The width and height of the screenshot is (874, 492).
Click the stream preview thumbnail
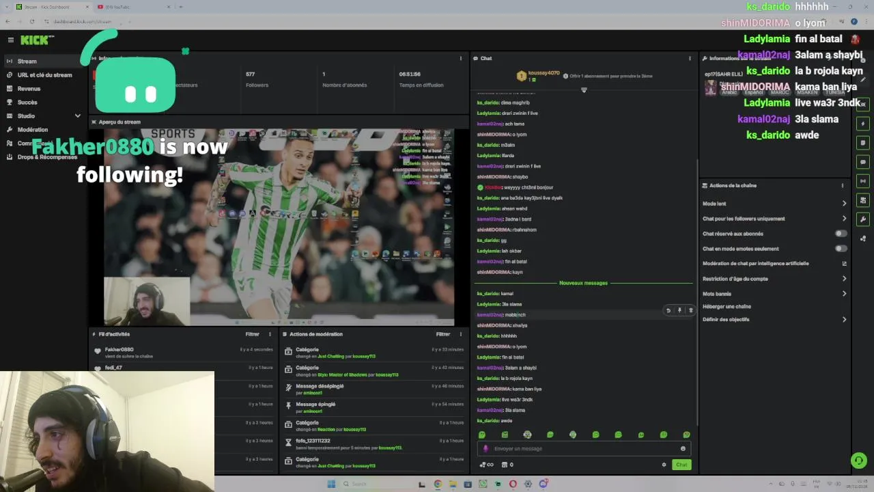pyautogui.click(x=279, y=227)
